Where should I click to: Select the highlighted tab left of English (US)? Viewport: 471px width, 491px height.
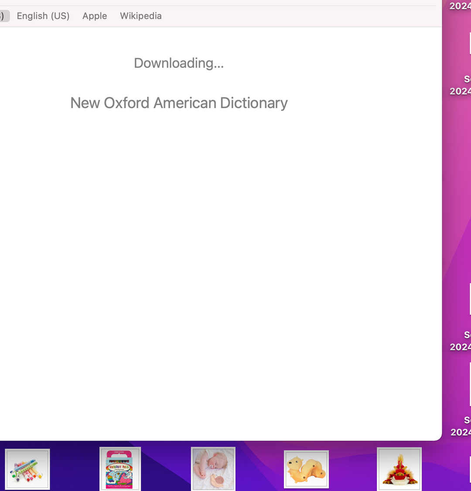[4, 16]
